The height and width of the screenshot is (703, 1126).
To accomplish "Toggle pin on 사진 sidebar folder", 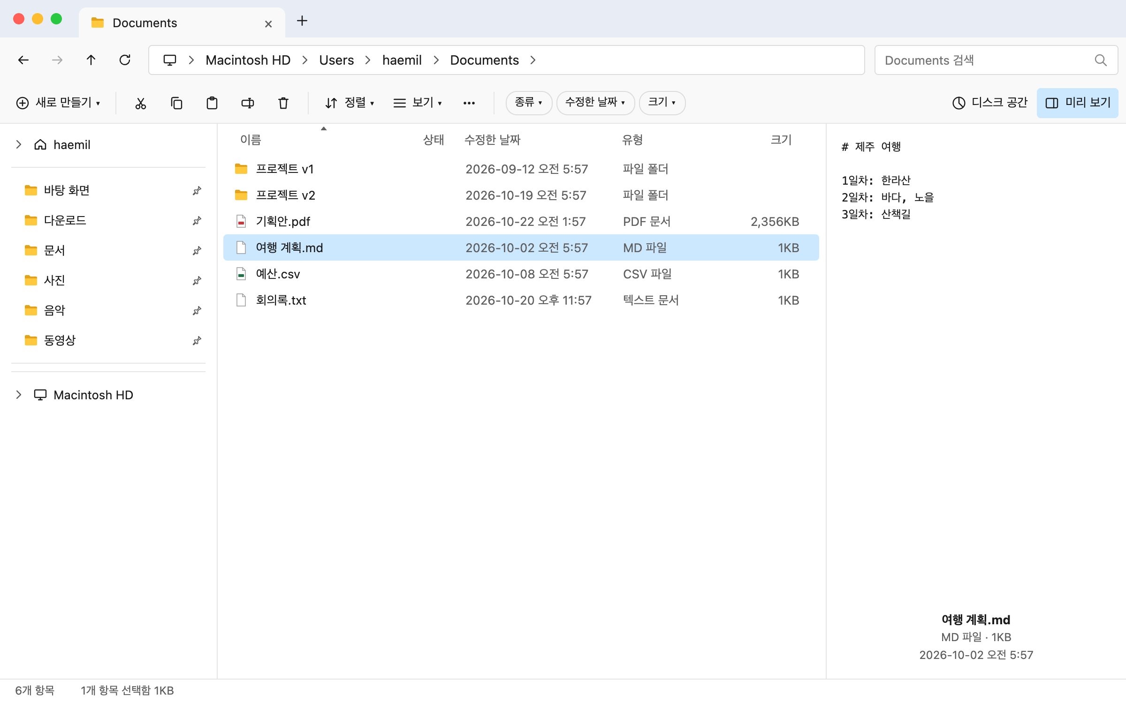I will pyautogui.click(x=197, y=280).
